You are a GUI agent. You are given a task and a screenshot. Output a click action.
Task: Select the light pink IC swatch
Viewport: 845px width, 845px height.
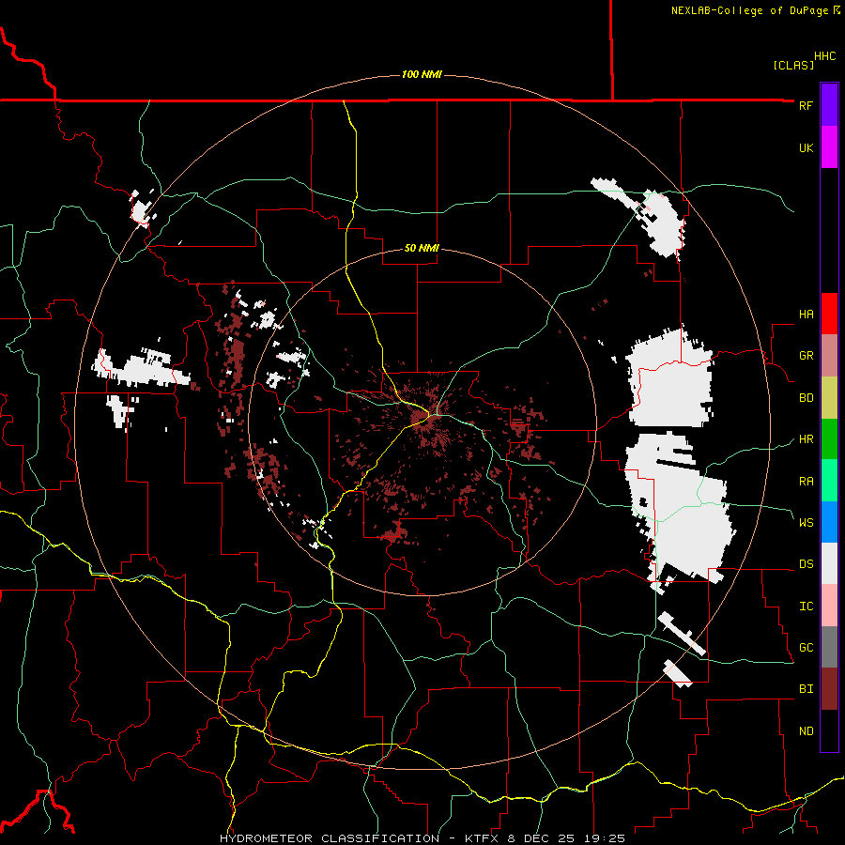tap(829, 606)
